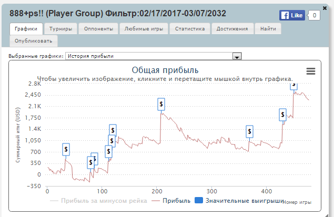Open the Достижения tab
Viewport: 334px width, 217px height.
click(x=232, y=29)
